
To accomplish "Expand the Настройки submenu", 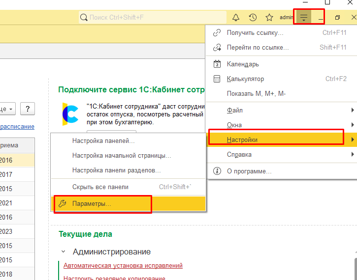I will 281,140.
